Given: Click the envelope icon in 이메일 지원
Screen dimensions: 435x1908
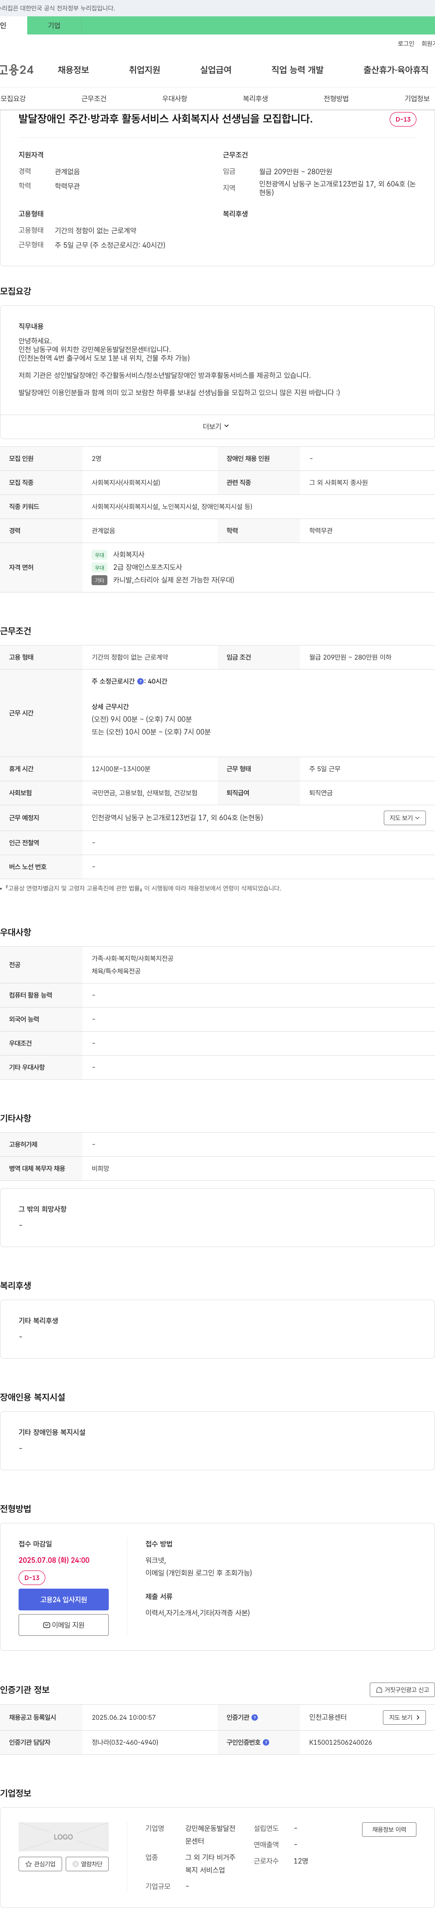Looking at the screenshot, I should click(47, 1625).
